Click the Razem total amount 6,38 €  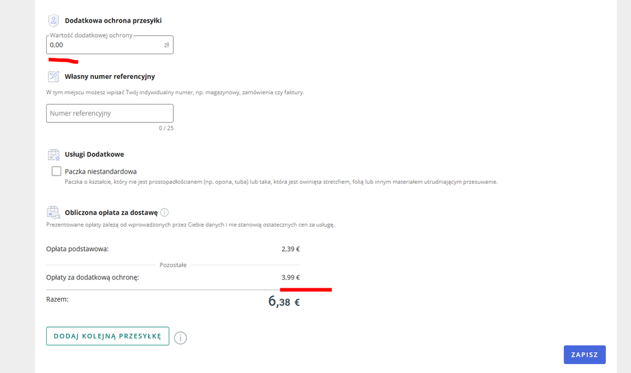(x=284, y=302)
